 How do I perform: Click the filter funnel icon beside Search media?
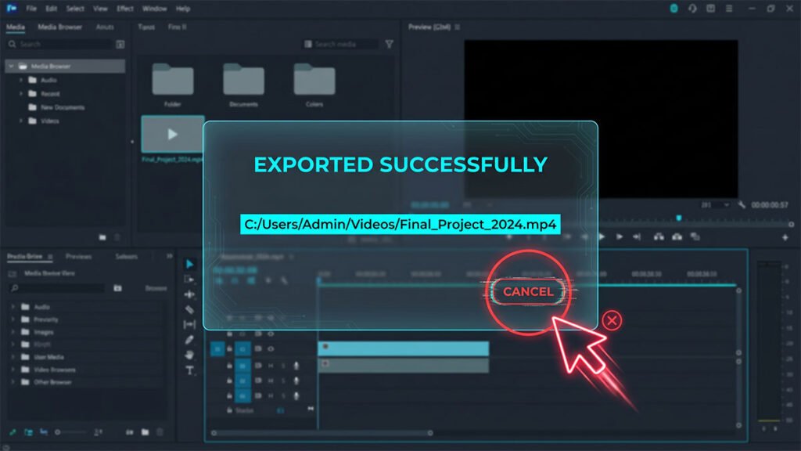(390, 45)
